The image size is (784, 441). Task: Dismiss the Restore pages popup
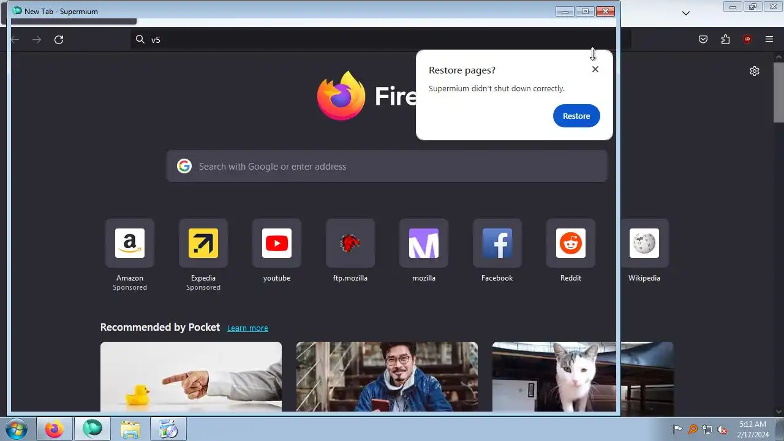click(595, 69)
